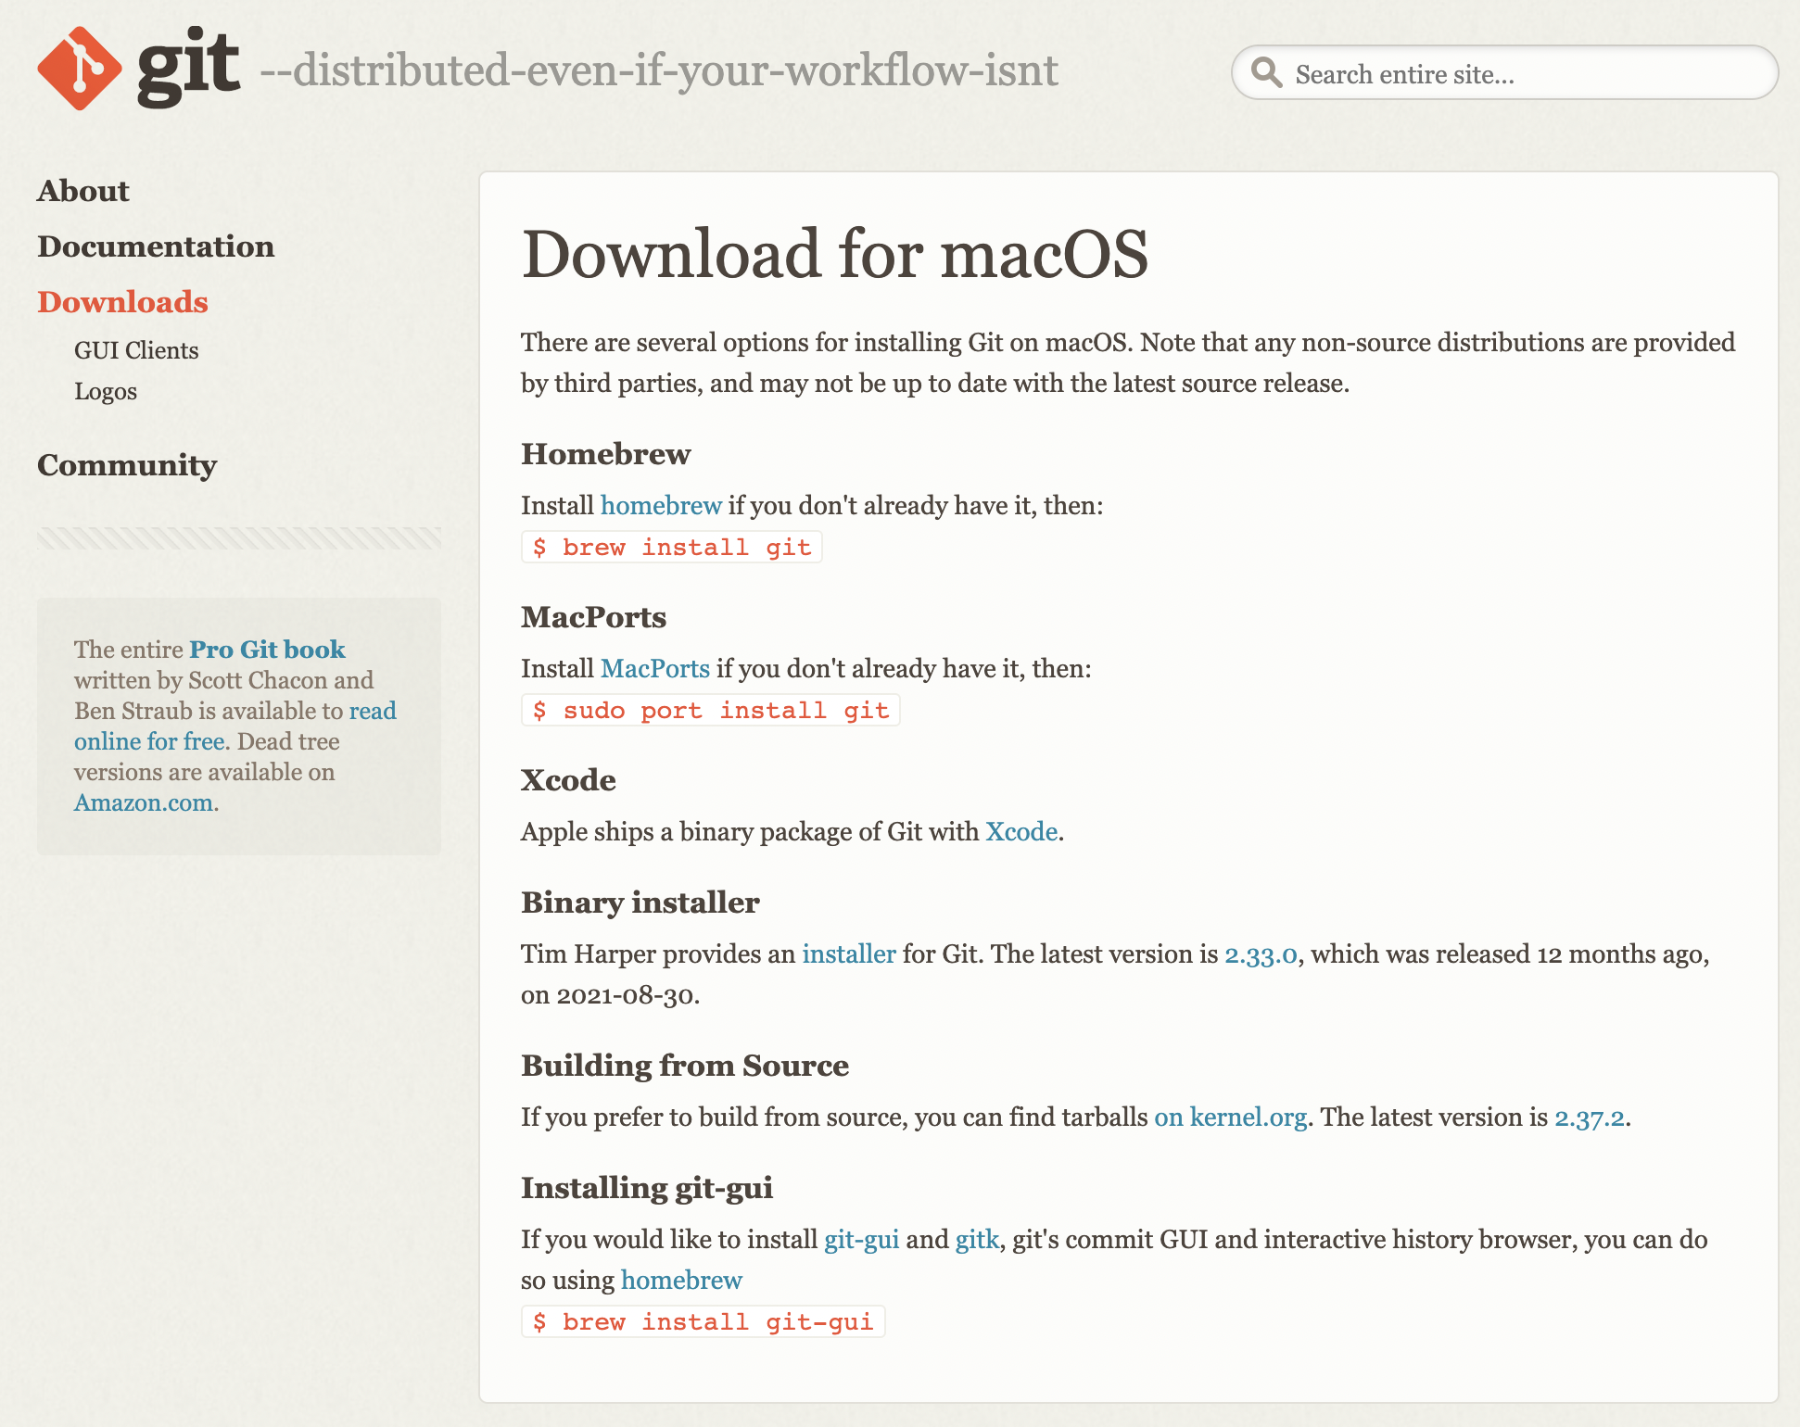Open the About section
Image resolution: width=1800 pixels, height=1427 pixels.
click(83, 191)
